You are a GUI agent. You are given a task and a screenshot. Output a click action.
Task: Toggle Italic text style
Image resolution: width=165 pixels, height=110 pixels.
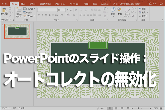click(x=42, y=15)
